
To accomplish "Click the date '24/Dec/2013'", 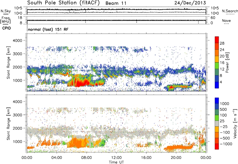I will tap(190, 3).
